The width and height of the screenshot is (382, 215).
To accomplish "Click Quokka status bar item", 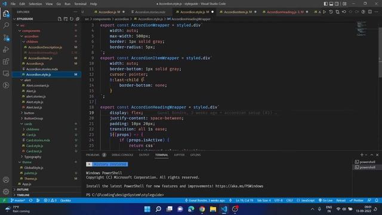I will coord(65,201).
